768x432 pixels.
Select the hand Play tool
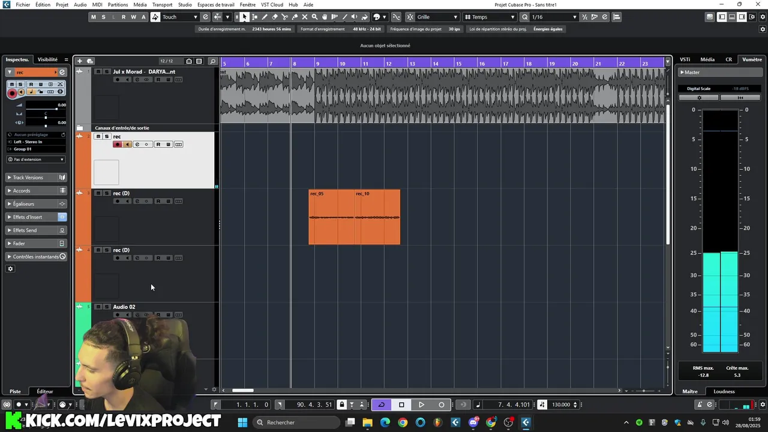pos(325,17)
